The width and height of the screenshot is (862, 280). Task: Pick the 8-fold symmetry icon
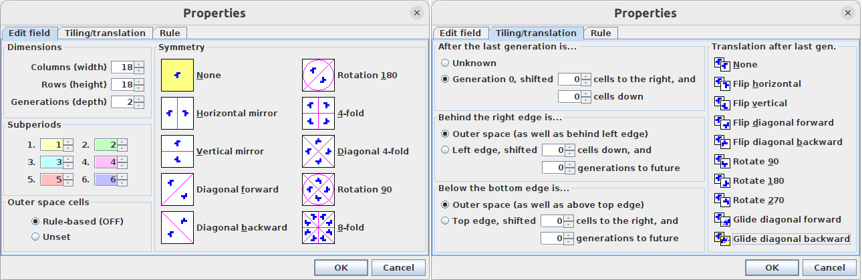click(x=318, y=227)
